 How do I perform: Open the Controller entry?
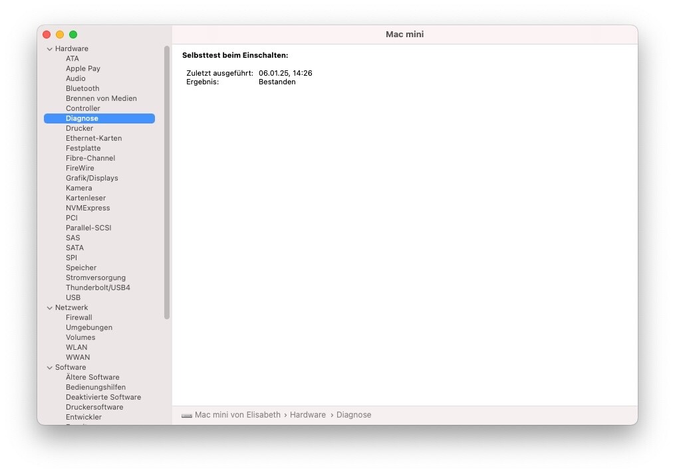tap(83, 108)
